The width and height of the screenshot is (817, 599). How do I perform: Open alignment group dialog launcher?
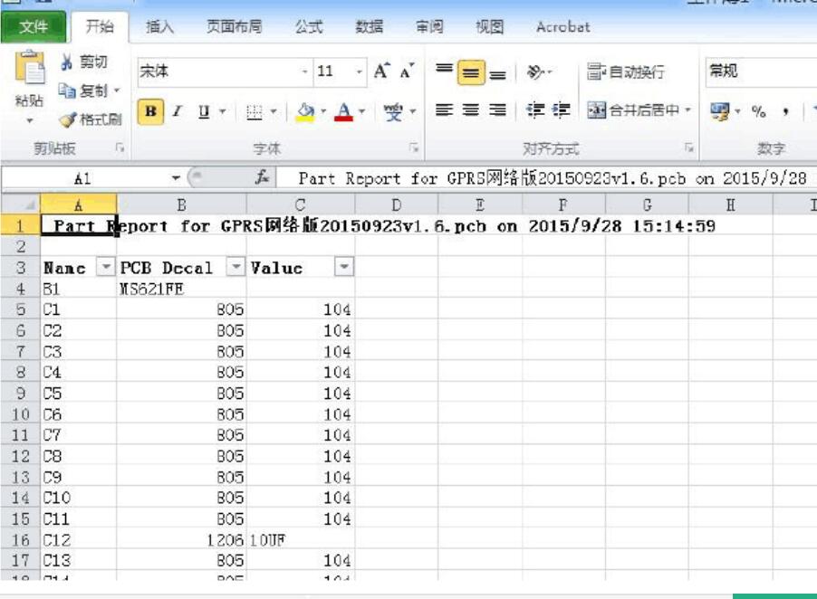pos(688,148)
